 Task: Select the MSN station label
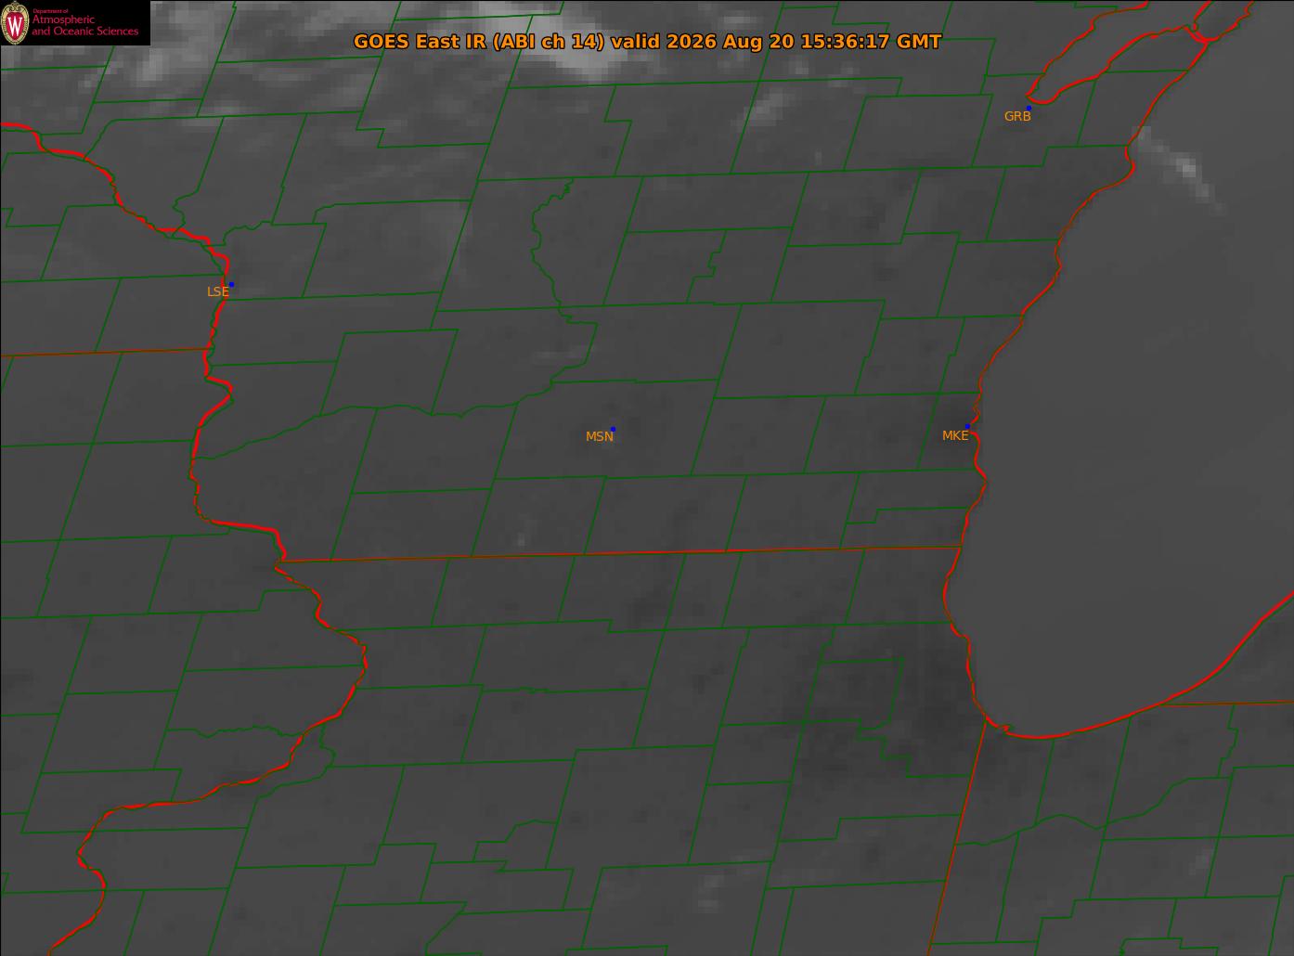pyautogui.click(x=599, y=436)
